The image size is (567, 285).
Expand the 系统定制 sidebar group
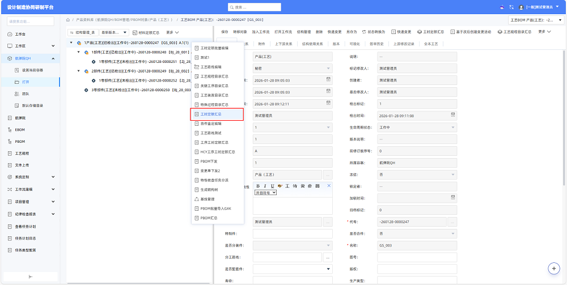[53, 177]
